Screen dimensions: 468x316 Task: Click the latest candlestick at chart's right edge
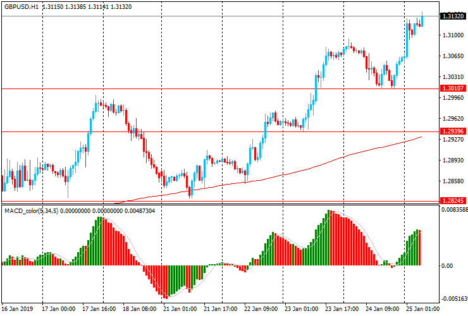tap(422, 20)
